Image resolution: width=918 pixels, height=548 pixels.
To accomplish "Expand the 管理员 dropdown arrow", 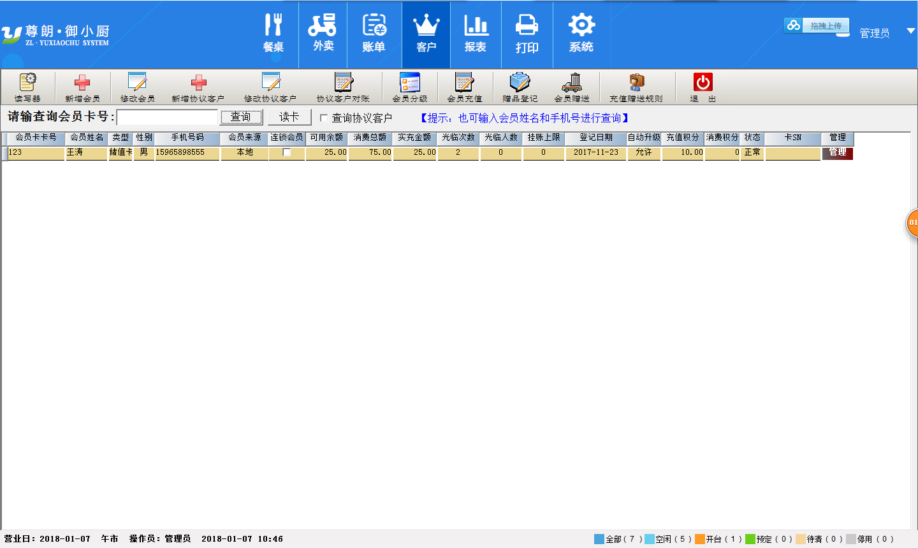I will [911, 31].
